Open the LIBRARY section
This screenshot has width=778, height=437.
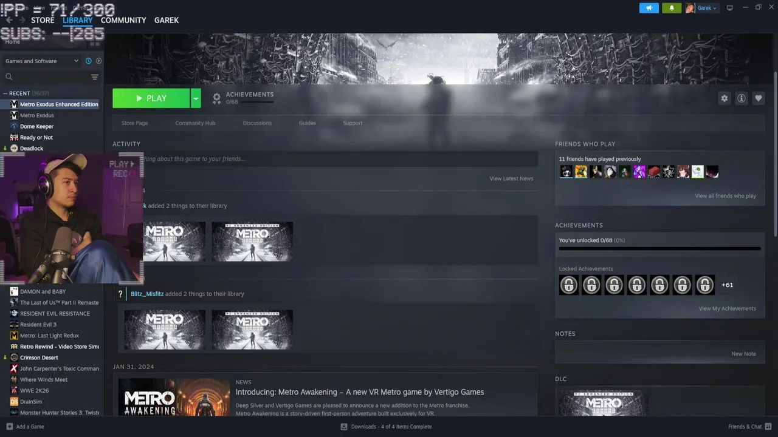pyautogui.click(x=78, y=20)
